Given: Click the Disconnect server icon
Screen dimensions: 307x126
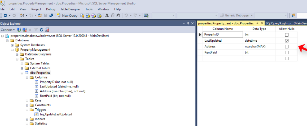Looking at the screenshot, I should pos(25,30).
